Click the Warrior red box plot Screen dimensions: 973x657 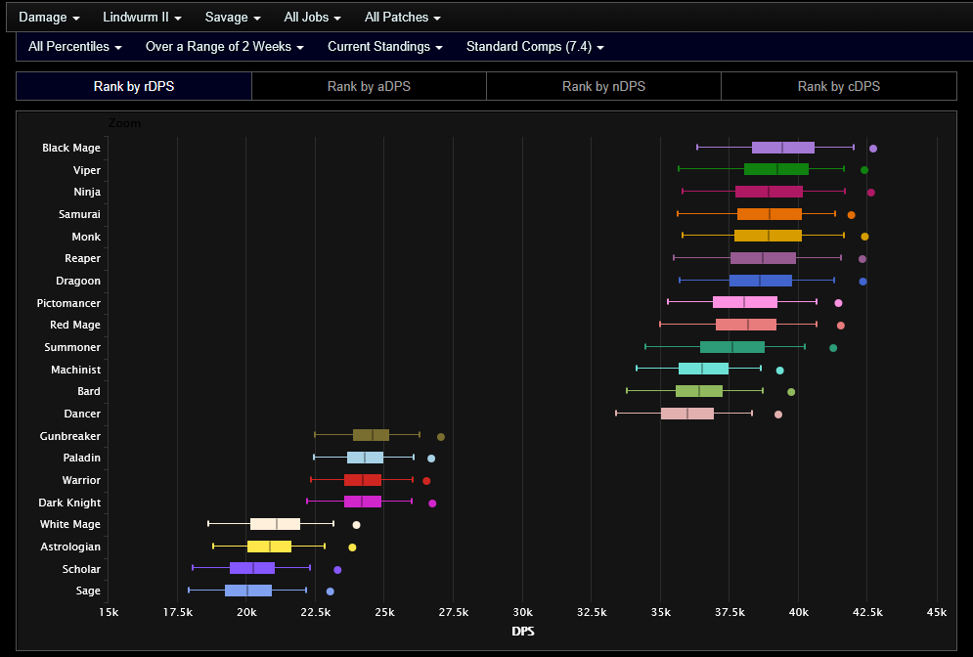(x=363, y=480)
